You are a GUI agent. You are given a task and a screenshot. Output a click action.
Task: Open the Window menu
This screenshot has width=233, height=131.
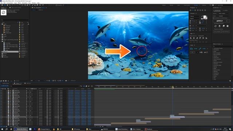[34, 3]
